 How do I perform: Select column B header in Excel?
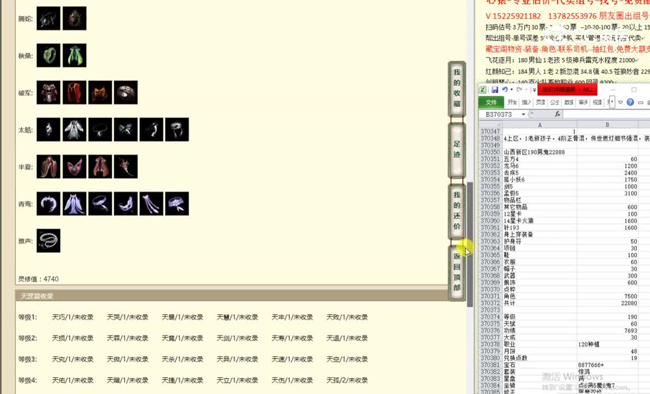607,124
